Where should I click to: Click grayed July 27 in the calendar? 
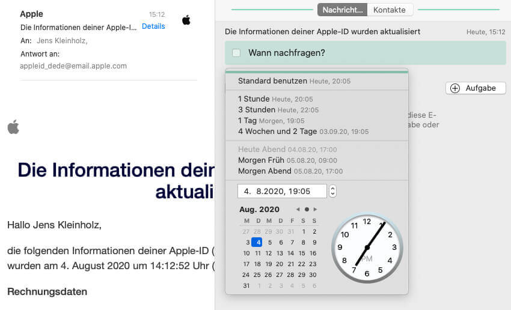click(x=246, y=231)
